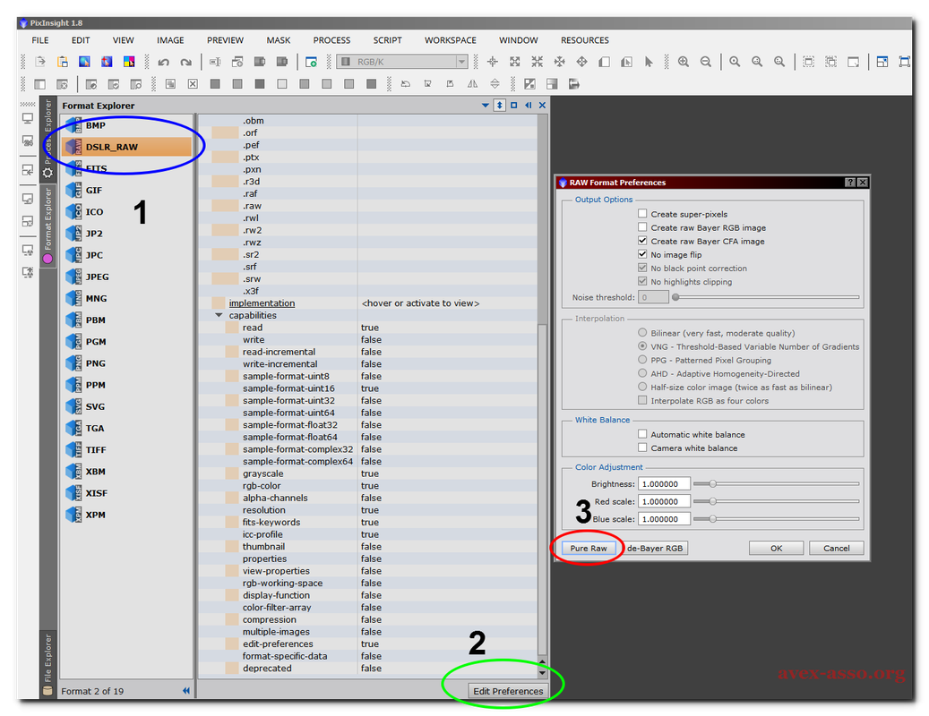Click the clipboard paste icon in the toolbar

pyautogui.click(x=62, y=62)
